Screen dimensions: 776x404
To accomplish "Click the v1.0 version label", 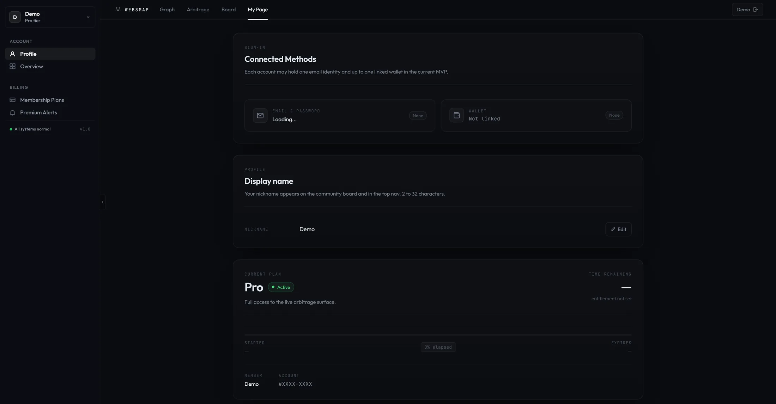I will click(x=85, y=129).
